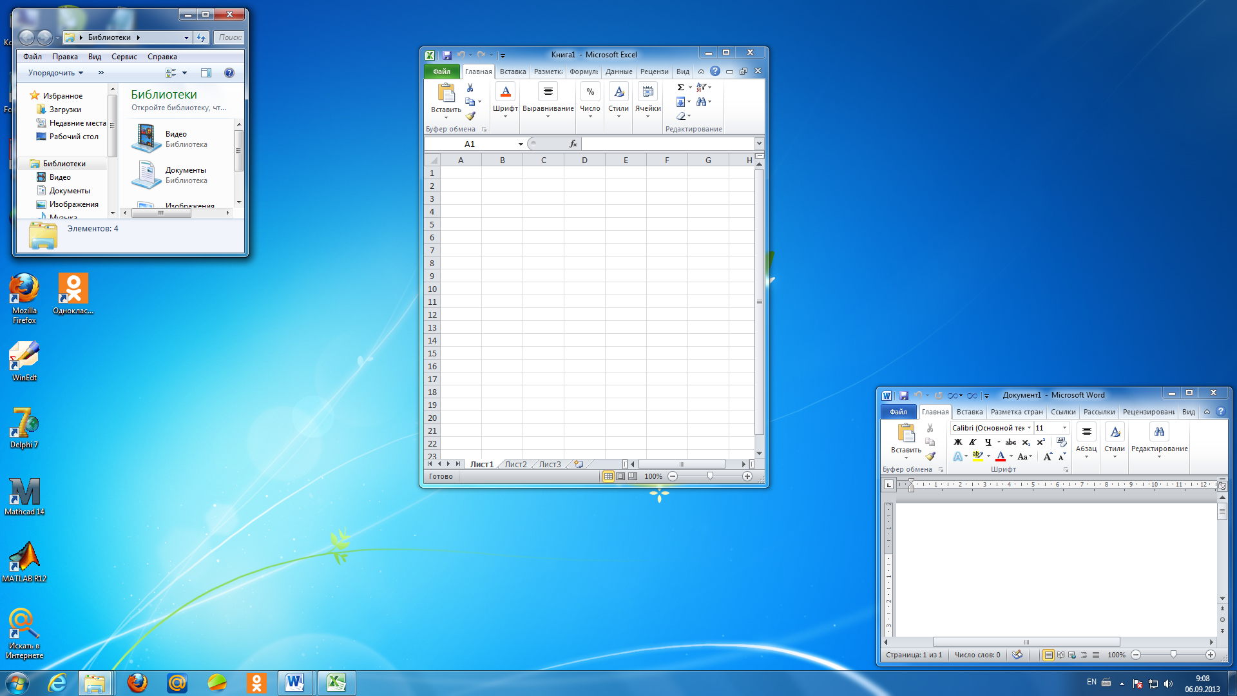
Task: Open the Ссылки tab in Word
Action: pyautogui.click(x=1063, y=412)
